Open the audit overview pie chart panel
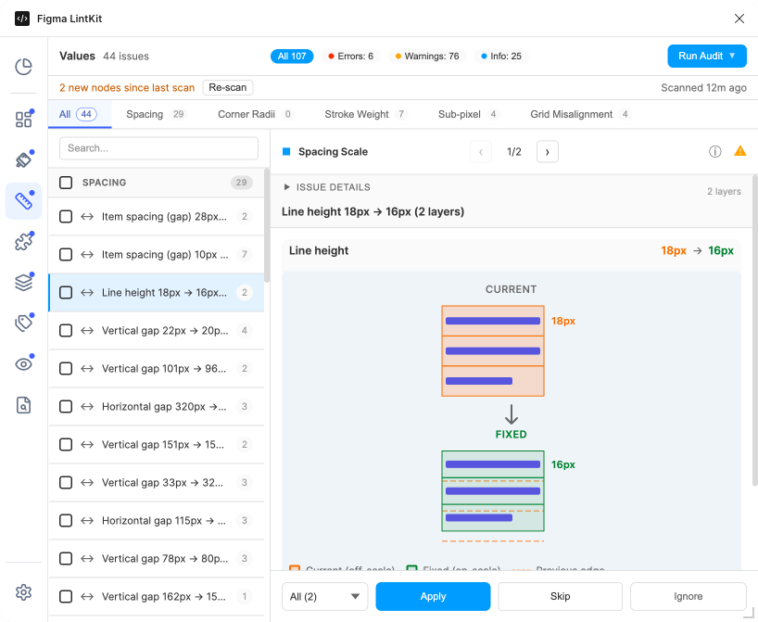The height and width of the screenshot is (622, 758). click(x=23, y=67)
